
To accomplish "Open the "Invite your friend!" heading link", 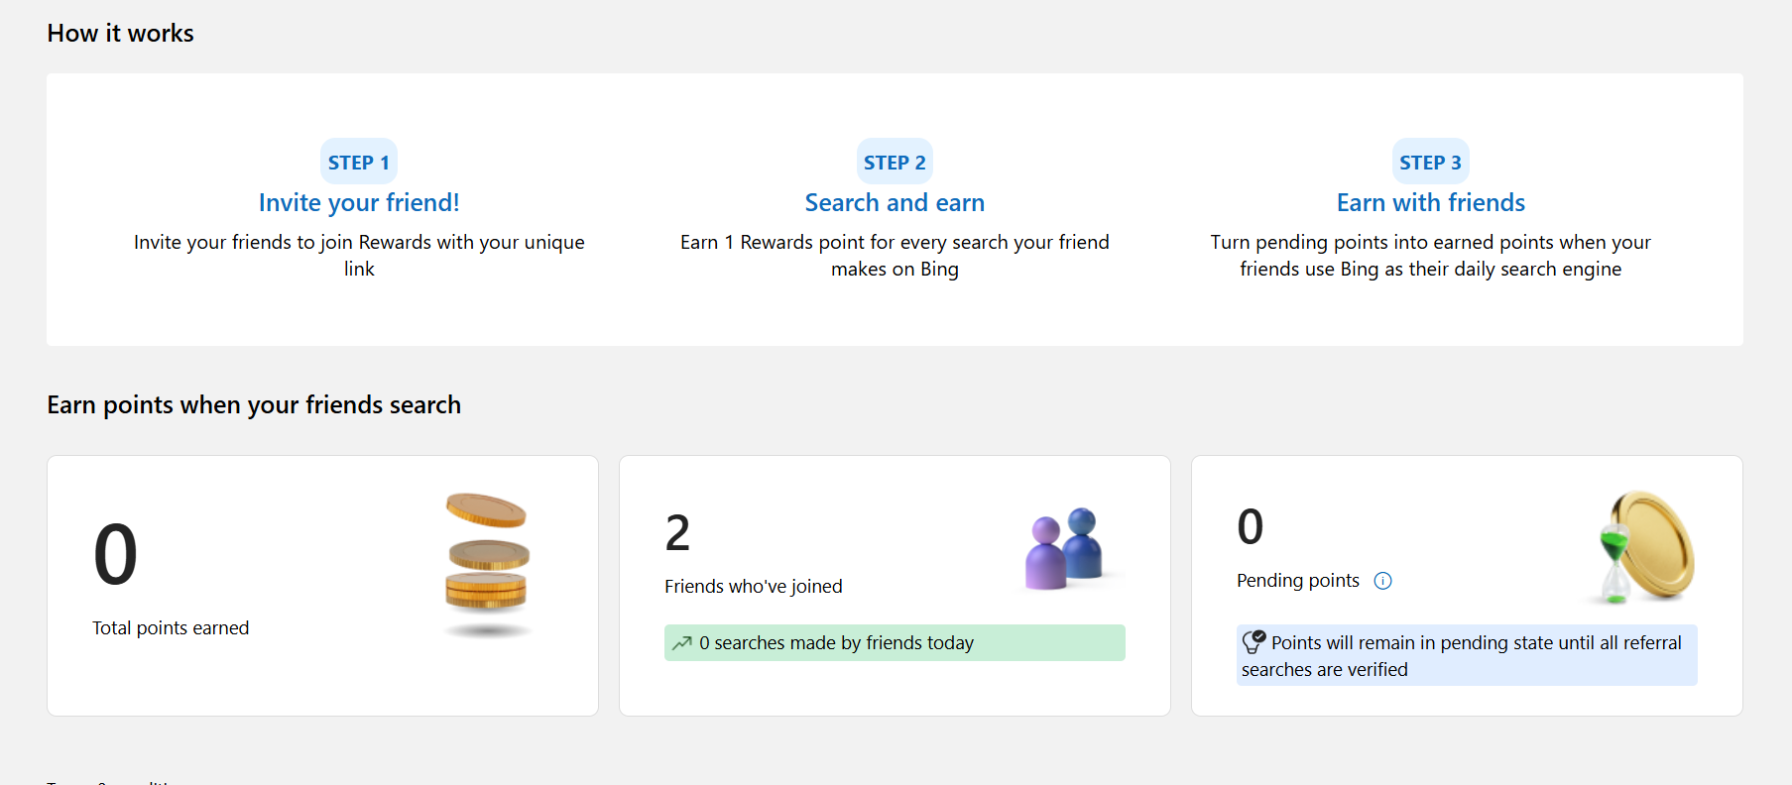I will point(359,203).
